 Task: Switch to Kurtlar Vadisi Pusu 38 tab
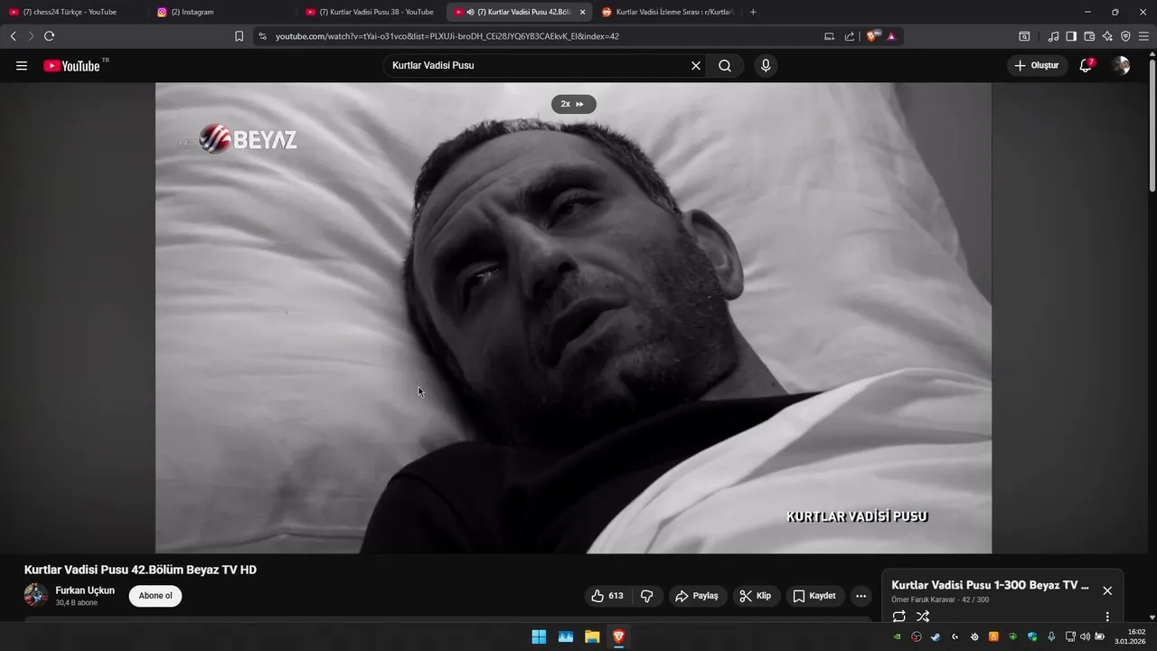371,12
